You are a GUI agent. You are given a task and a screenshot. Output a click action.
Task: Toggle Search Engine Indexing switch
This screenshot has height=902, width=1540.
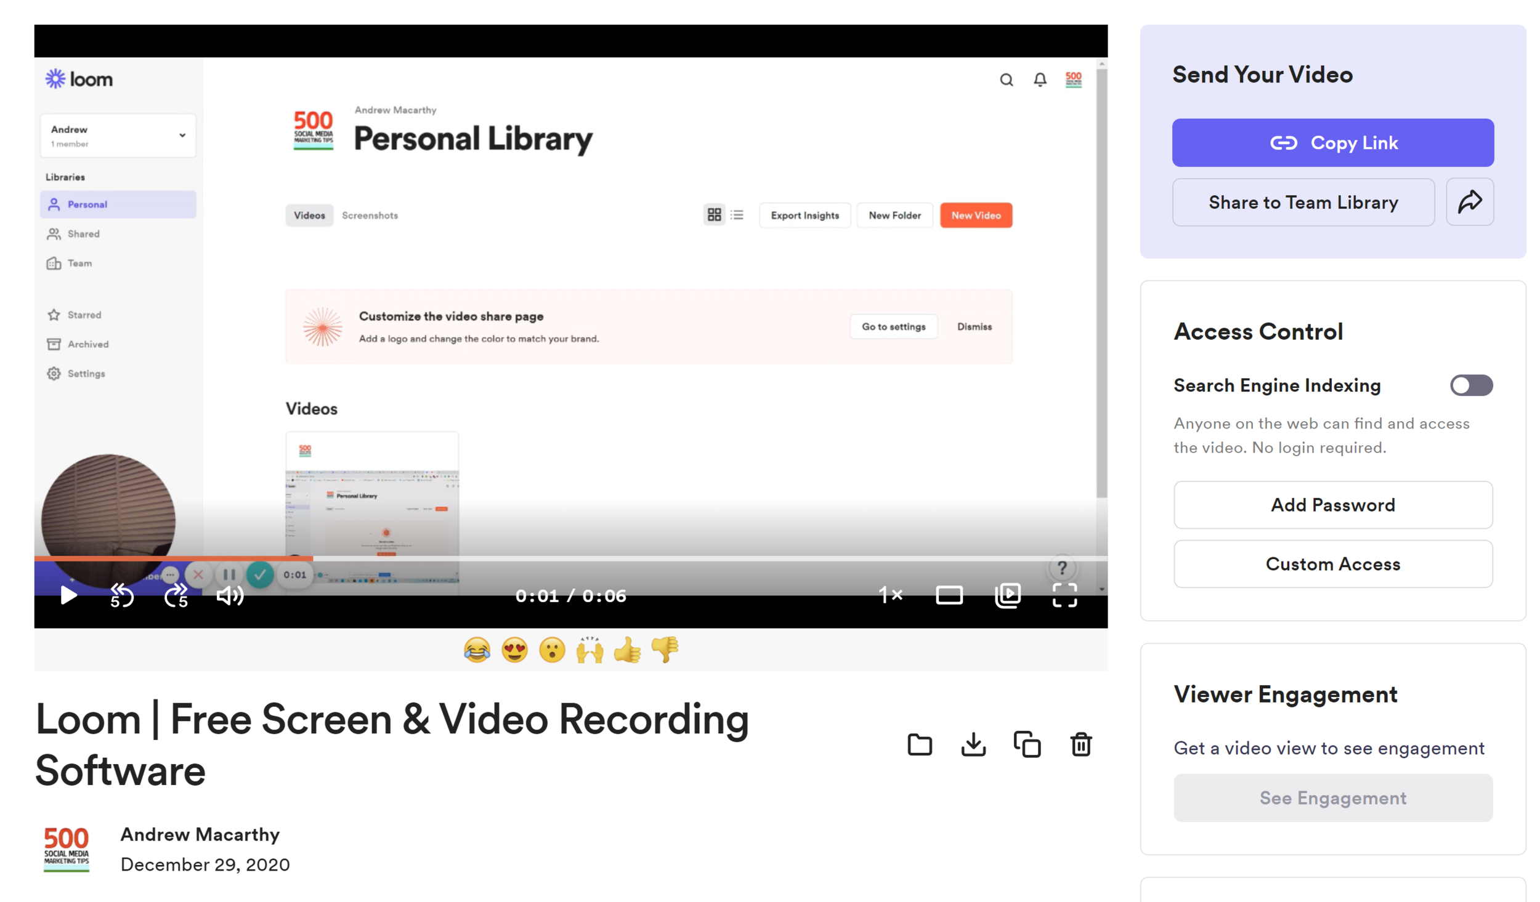pos(1470,385)
